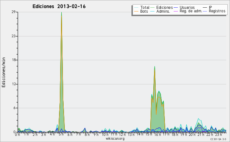Click the 'Registros' legend label
Image resolution: width=230 pixels, height=142 pixels.
[x=217, y=11]
